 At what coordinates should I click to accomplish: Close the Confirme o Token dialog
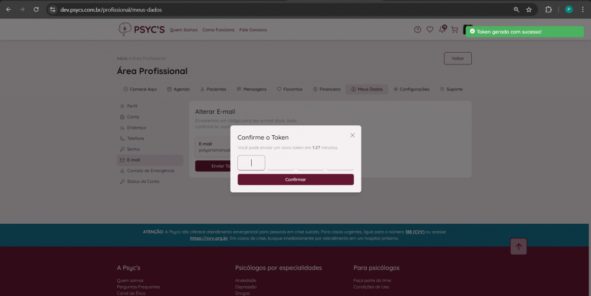point(352,135)
